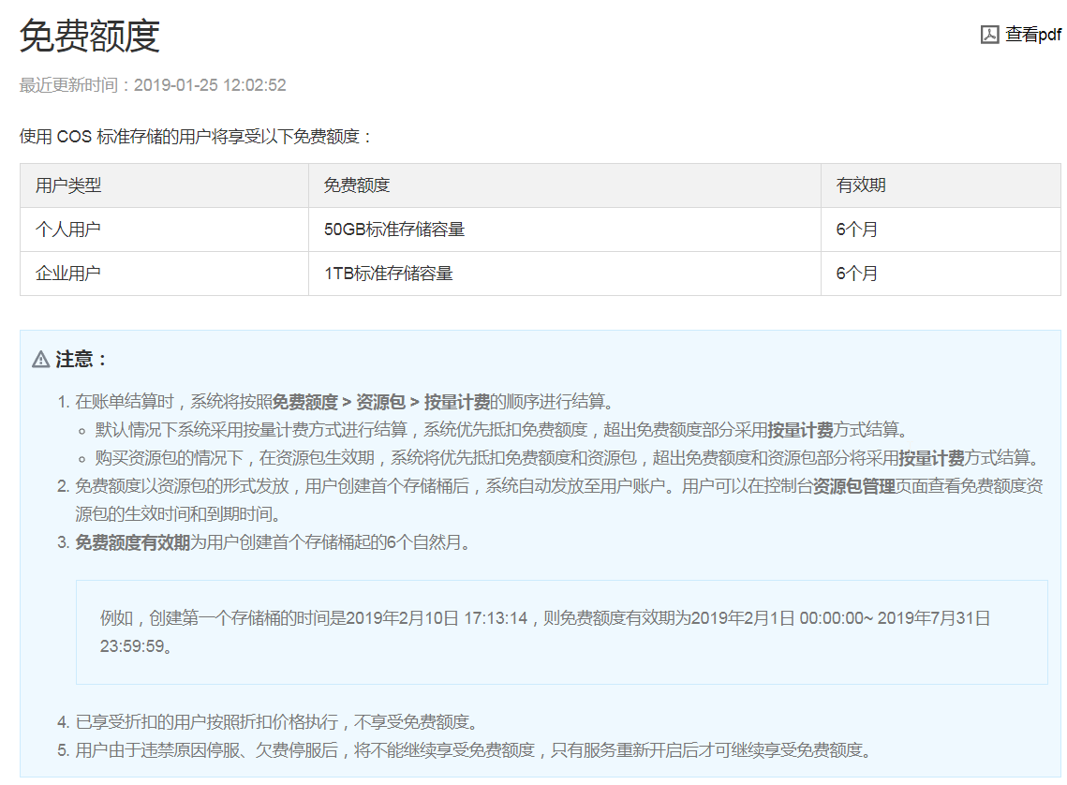Image resolution: width=1067 pixels, height=785 pixels.
Task: Click the PDF icon beside 查看pdf
Action: [989, 35]
